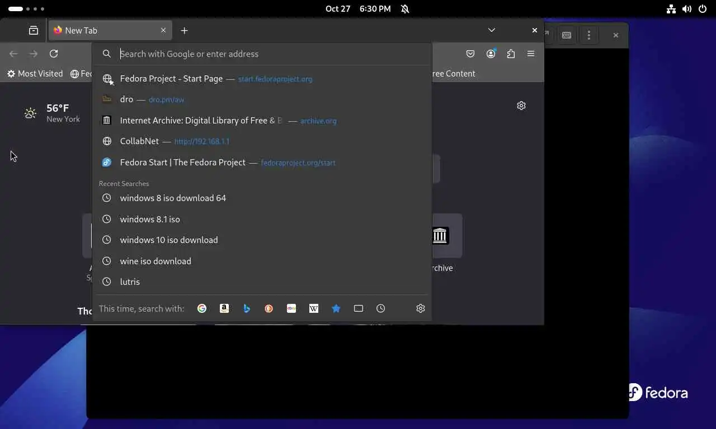Image resolution: width=716 pixels, height=429 pixels.
Task: Open the Firefox account icon
Action: (491, 54)
